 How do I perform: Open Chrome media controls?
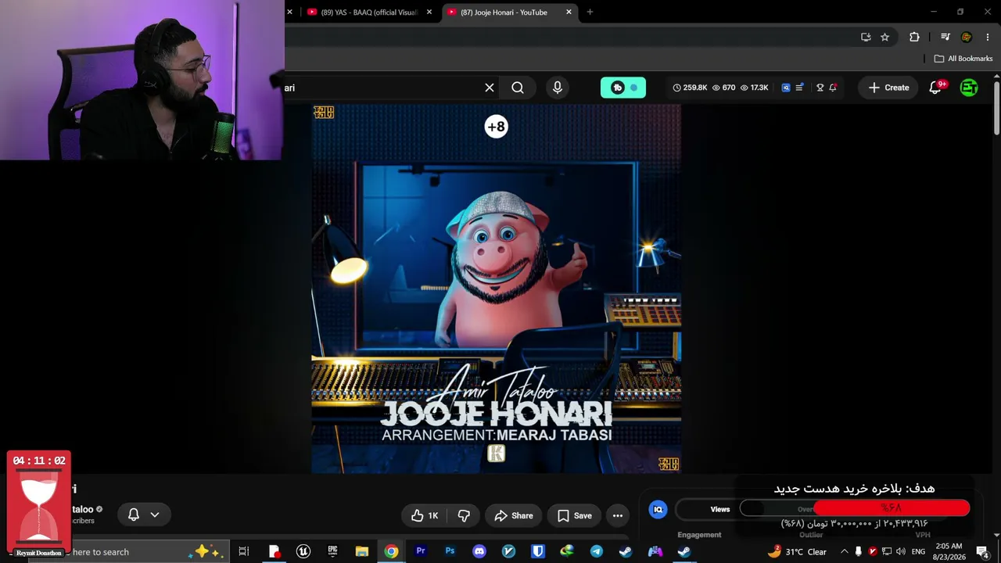click(945, 37)
